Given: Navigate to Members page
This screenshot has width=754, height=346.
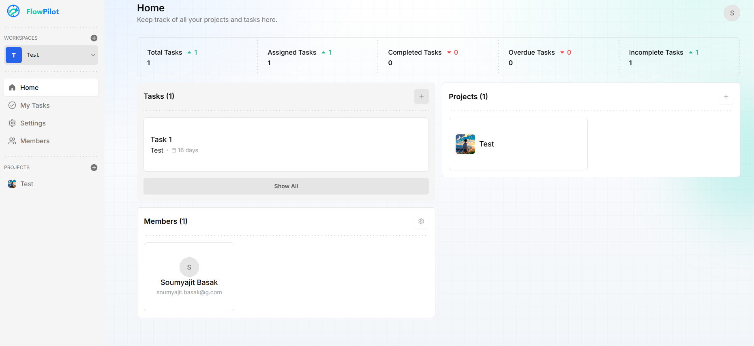Looking at the screenshot, I should (35, 141).
